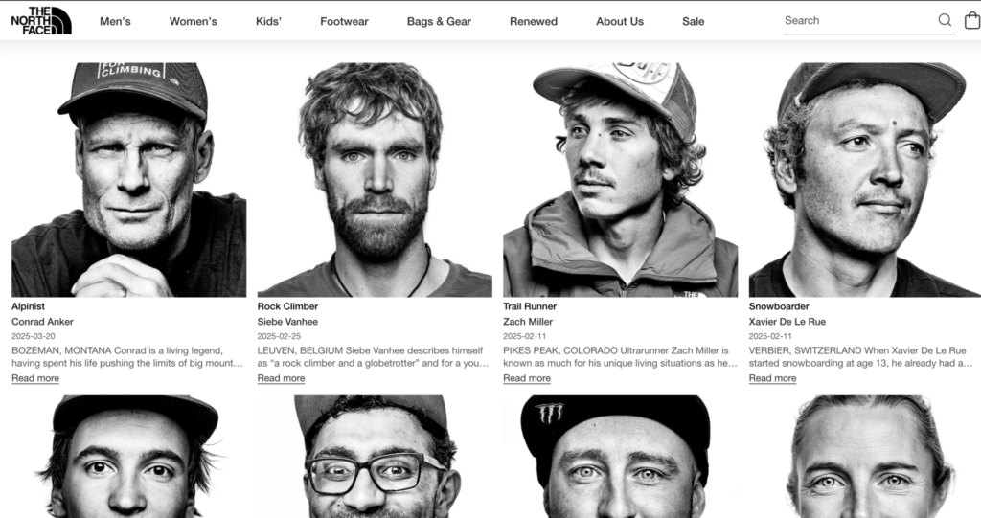Click The North Face logo
The width and height of the screenshot is (981, 518).
(41, 21)
